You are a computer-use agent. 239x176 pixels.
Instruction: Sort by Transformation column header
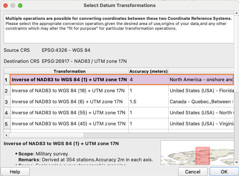69,71
